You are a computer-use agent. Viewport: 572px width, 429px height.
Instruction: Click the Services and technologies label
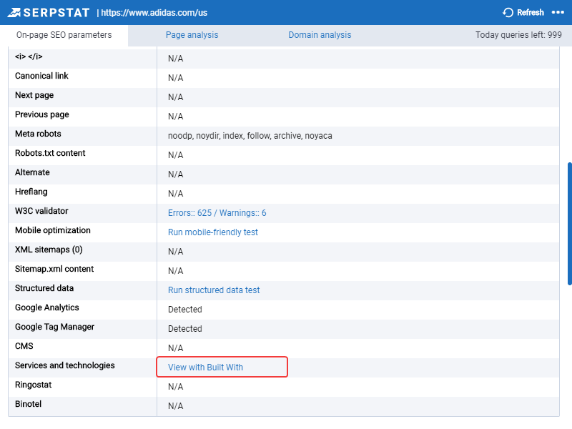pos(64,365)
